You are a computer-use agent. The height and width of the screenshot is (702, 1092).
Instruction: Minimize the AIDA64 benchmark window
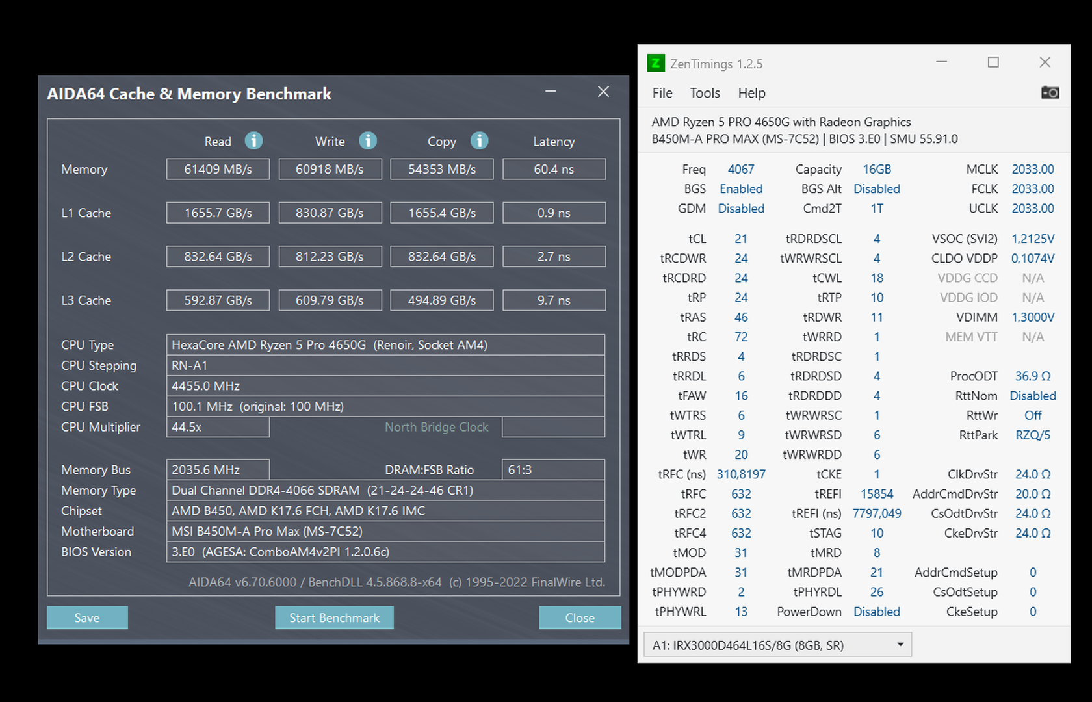[551, 92]
